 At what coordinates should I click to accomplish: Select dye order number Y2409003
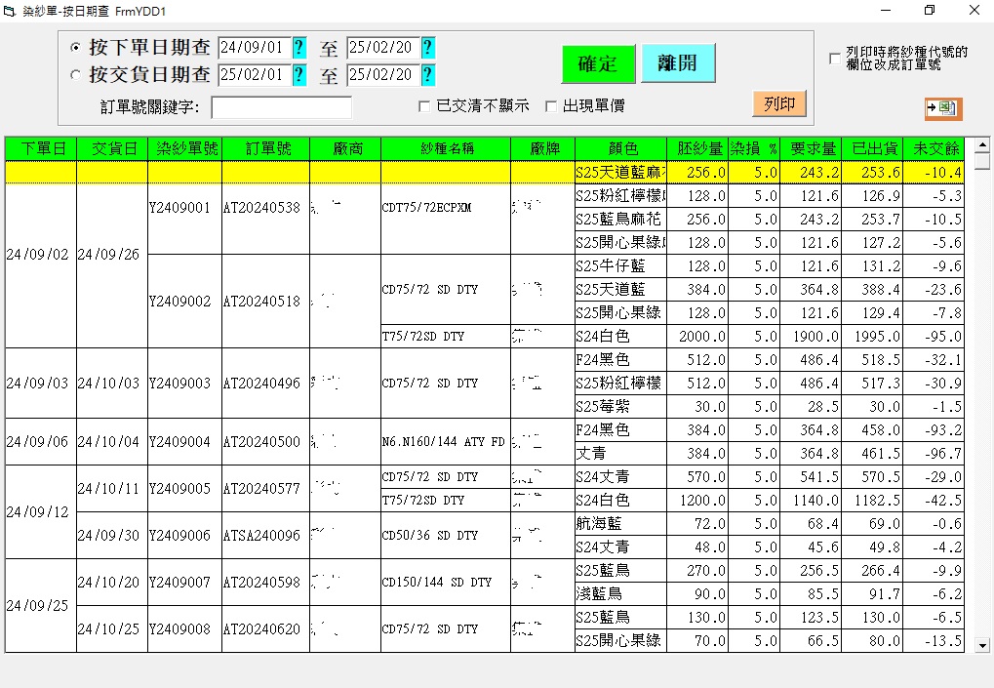[x=185, y=383]
